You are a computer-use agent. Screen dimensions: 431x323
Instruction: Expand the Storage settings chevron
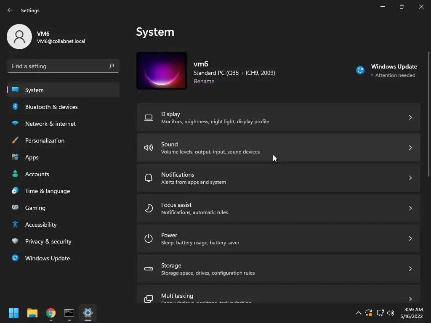(410, 269)
